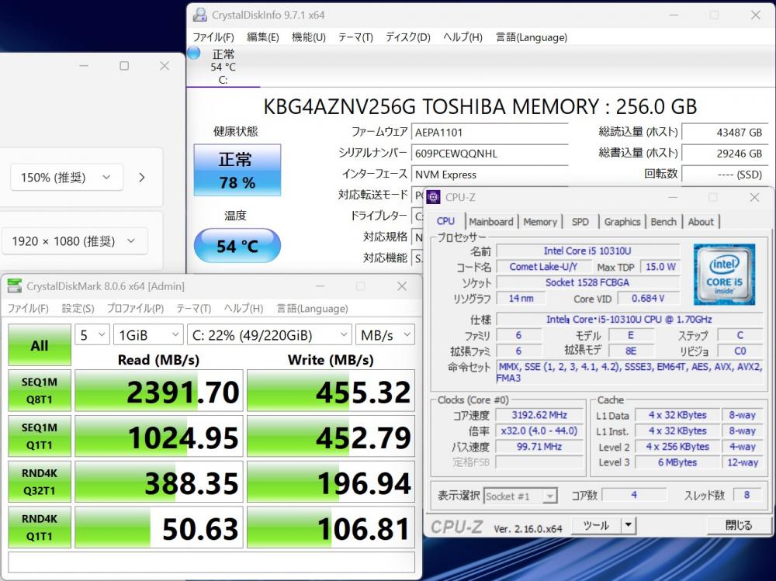This screenshot has height=581, width=776.
Task: Click the SEQ1M Q8T1 write result 455.32
Action: [331, 390]
